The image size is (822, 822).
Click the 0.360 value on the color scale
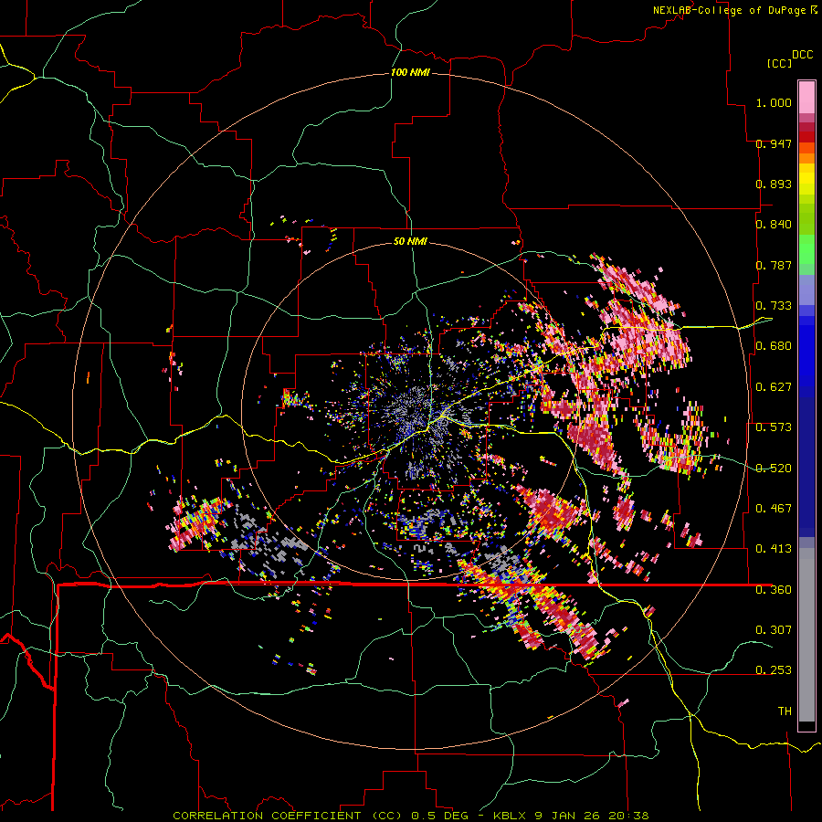tap(774, 590)
